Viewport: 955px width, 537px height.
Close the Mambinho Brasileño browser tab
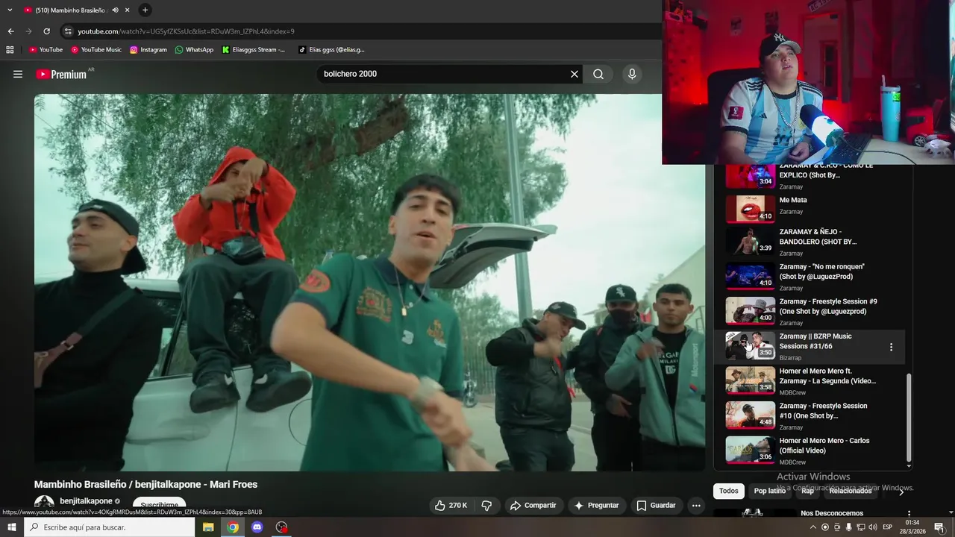[127, 10]
